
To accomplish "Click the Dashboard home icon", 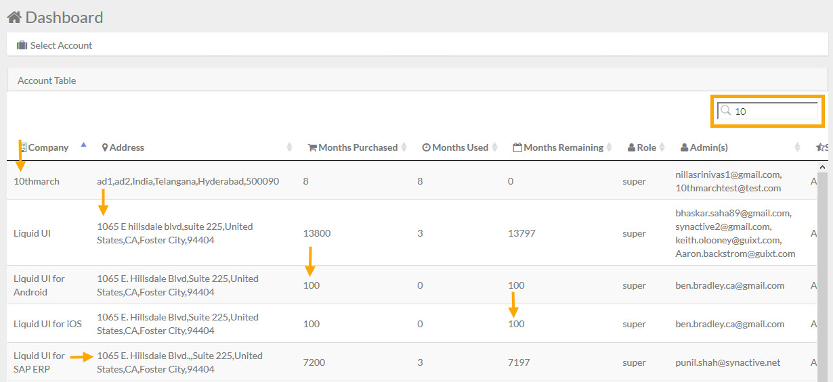I will tap(14, 17).
